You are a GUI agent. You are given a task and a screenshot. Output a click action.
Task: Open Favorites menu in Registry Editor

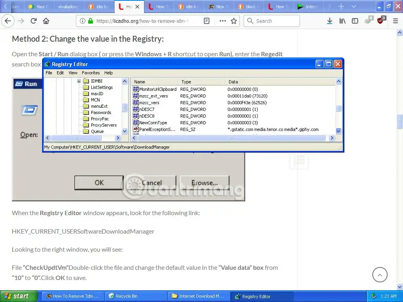pyautogui.click(x=91, y=73)
